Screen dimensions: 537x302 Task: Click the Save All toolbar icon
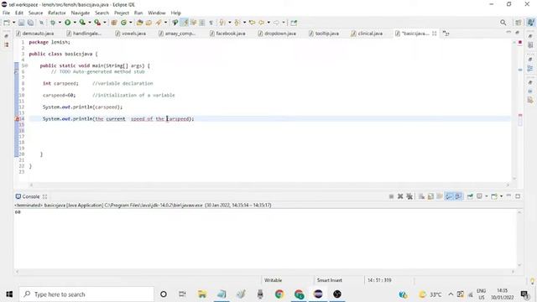point(30,23)
